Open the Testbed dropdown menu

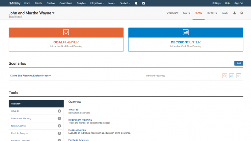125,3
